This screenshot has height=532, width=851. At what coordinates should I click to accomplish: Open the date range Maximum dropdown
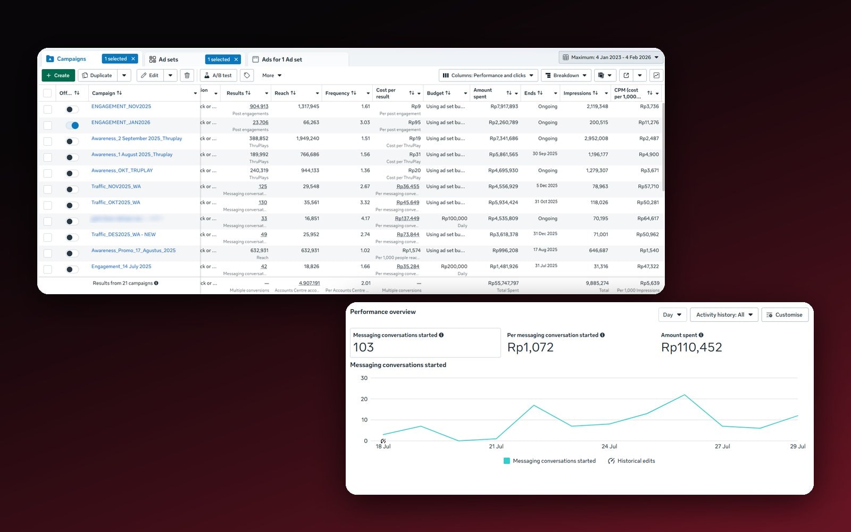611,57
